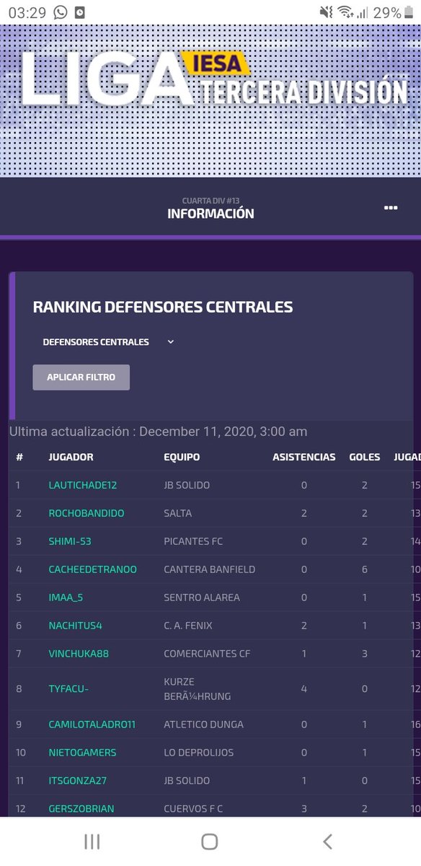Tap the Android home button
Viewport: 421px width, 866px height.
point(210,841)
